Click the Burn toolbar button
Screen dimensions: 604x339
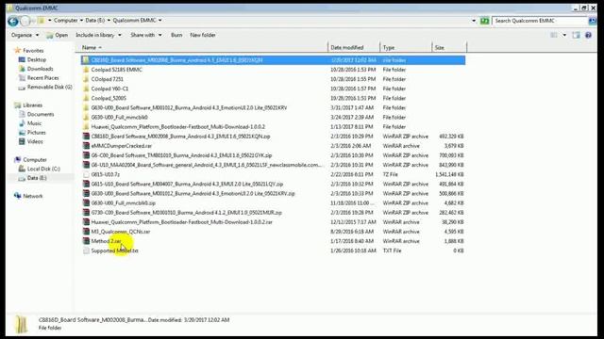tap(176, 35)
